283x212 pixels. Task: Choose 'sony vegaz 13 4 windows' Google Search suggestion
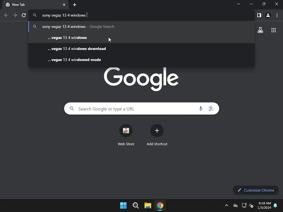pyautogui.click(x=141, y=26)
